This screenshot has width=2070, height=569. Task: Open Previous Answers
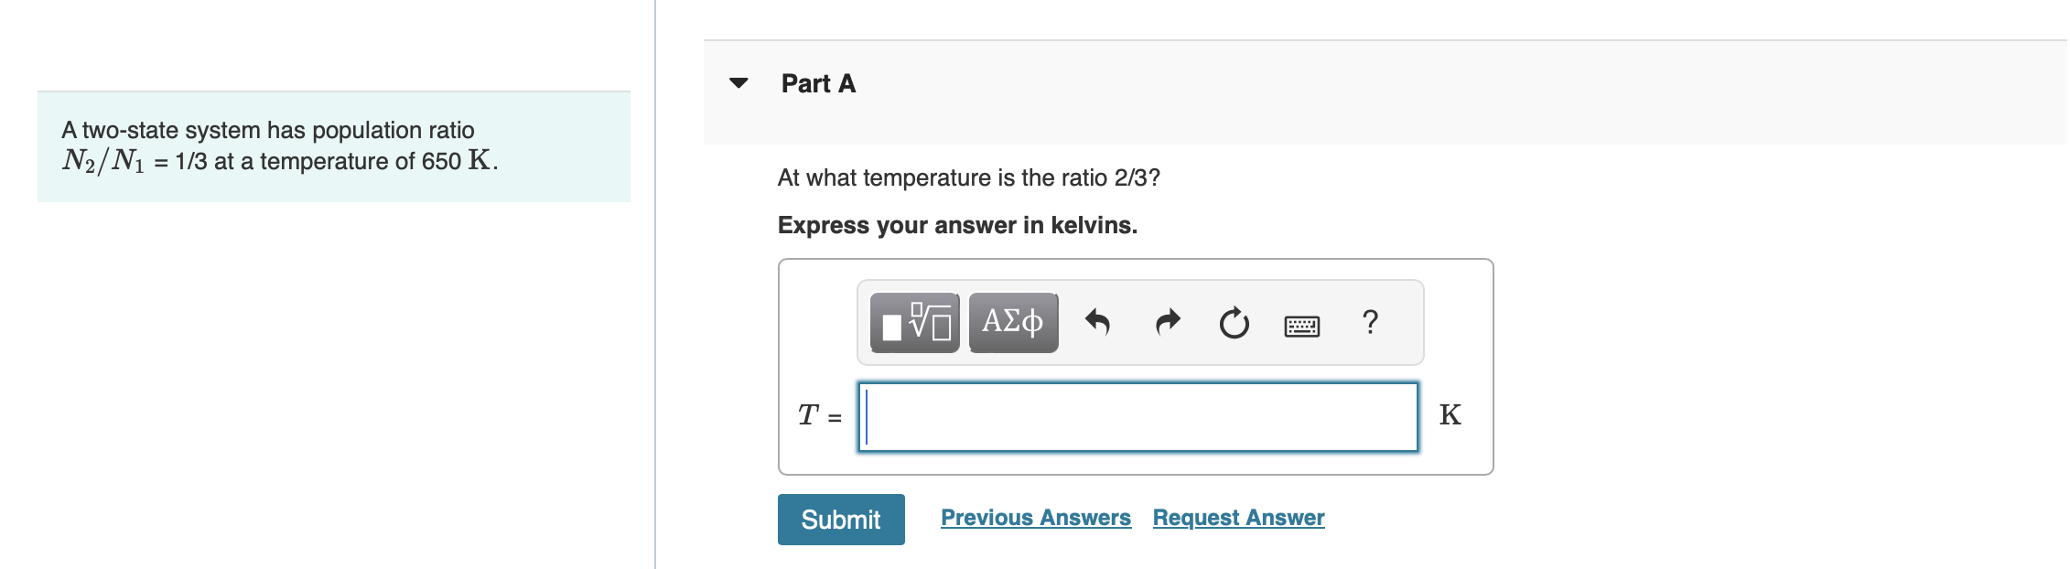click(1036, 517)
